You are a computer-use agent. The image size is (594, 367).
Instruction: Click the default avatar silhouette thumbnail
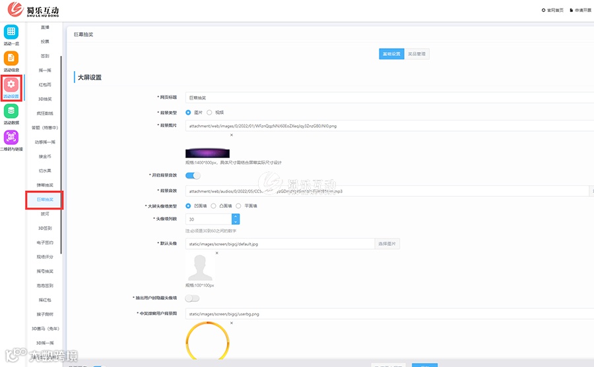200,268
